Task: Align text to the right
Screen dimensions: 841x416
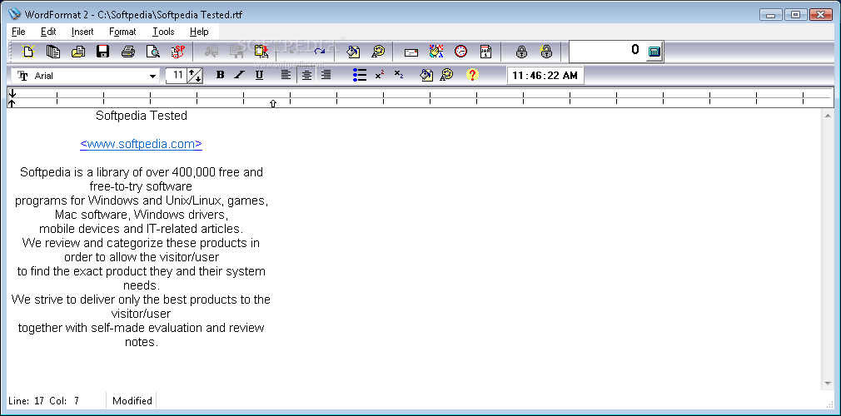Action: click(x=326, y=75)
